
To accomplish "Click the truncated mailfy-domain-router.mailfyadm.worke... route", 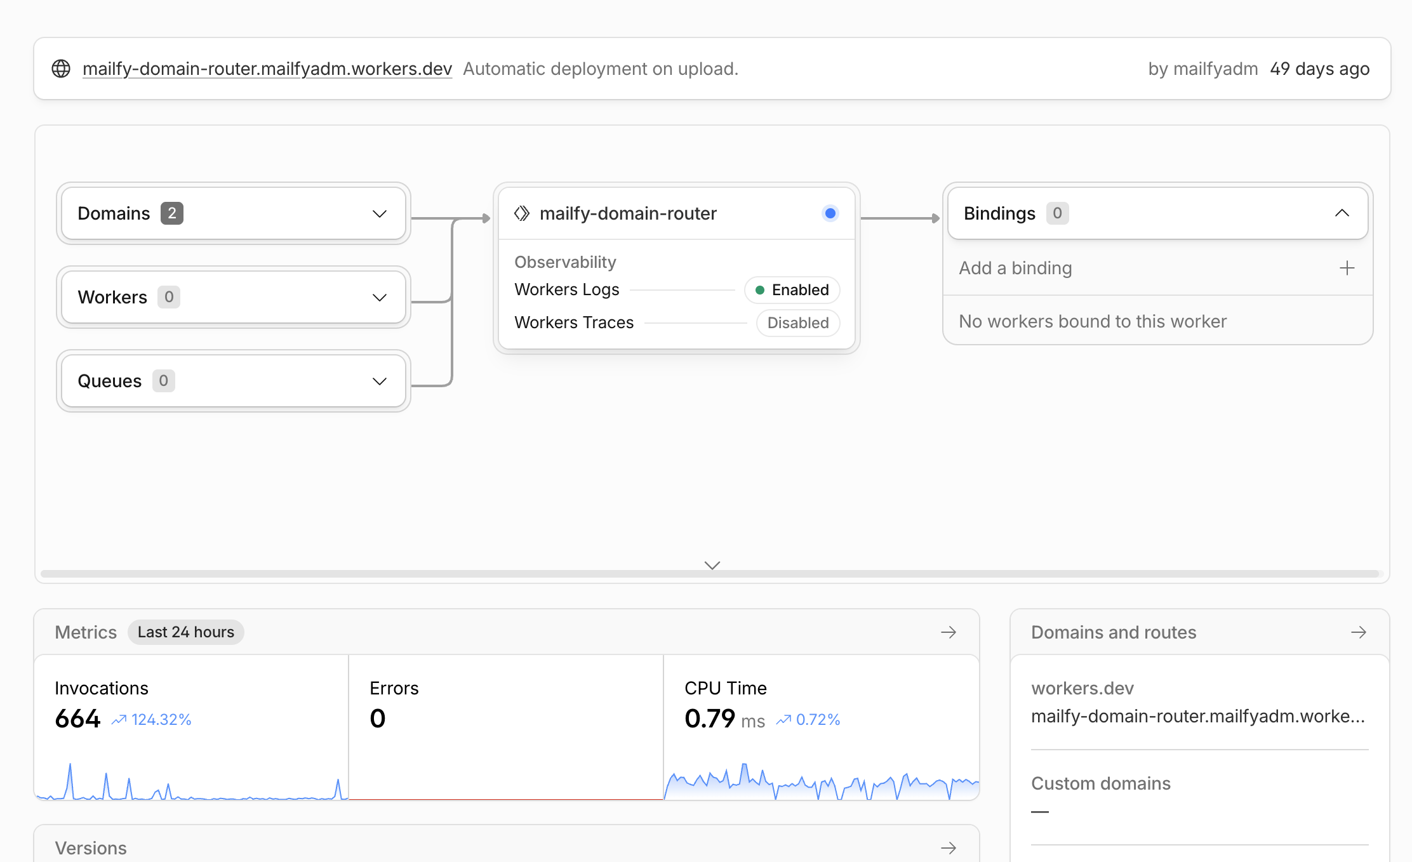I will pos(1198,716).
